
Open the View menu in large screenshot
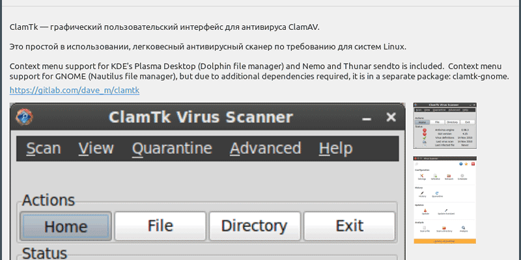pyautogui.click(x=96, y=148)
